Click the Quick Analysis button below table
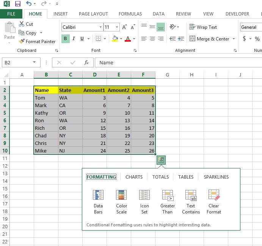 point(161,160)
